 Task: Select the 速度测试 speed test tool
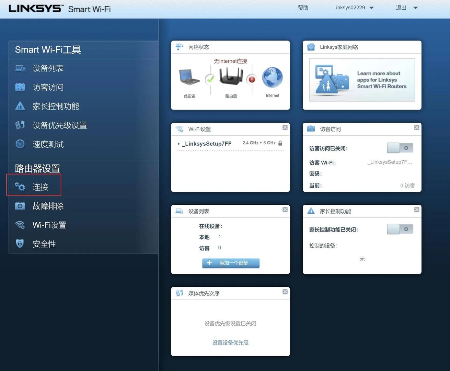[x=48, y=144]
